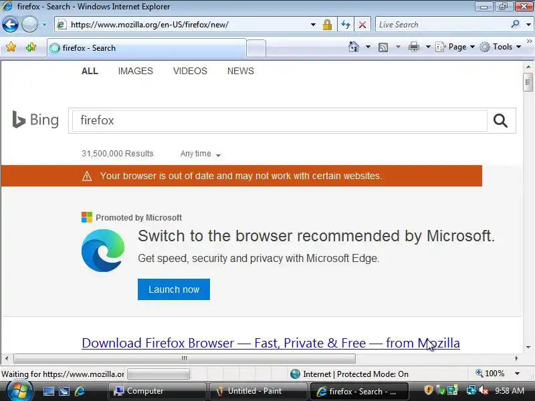Screen dimensions: 535x401
Task: Click the network connection tray icon
Action: (471, 390)
